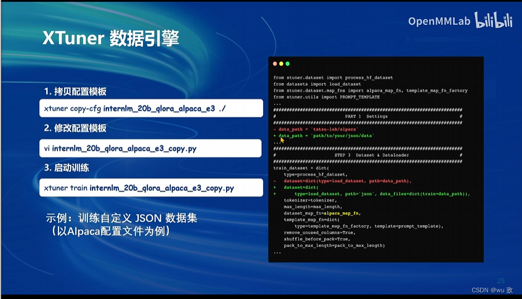
Task: Click the vi internlm_20b_qlora_alpaca_e3_copy.py box
Action: click(150, 148)
